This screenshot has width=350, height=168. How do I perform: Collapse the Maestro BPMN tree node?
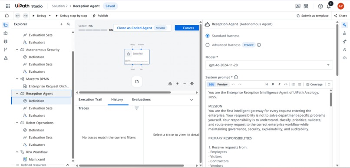(17, 79)
